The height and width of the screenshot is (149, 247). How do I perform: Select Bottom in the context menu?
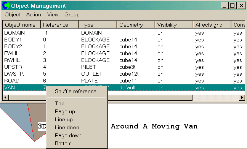coord(63,144)
